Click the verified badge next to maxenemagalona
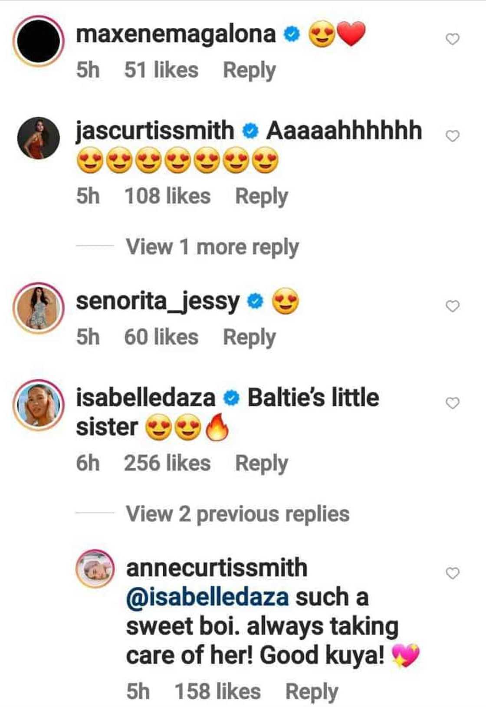 pyautogui.click(x=291, y=33)
